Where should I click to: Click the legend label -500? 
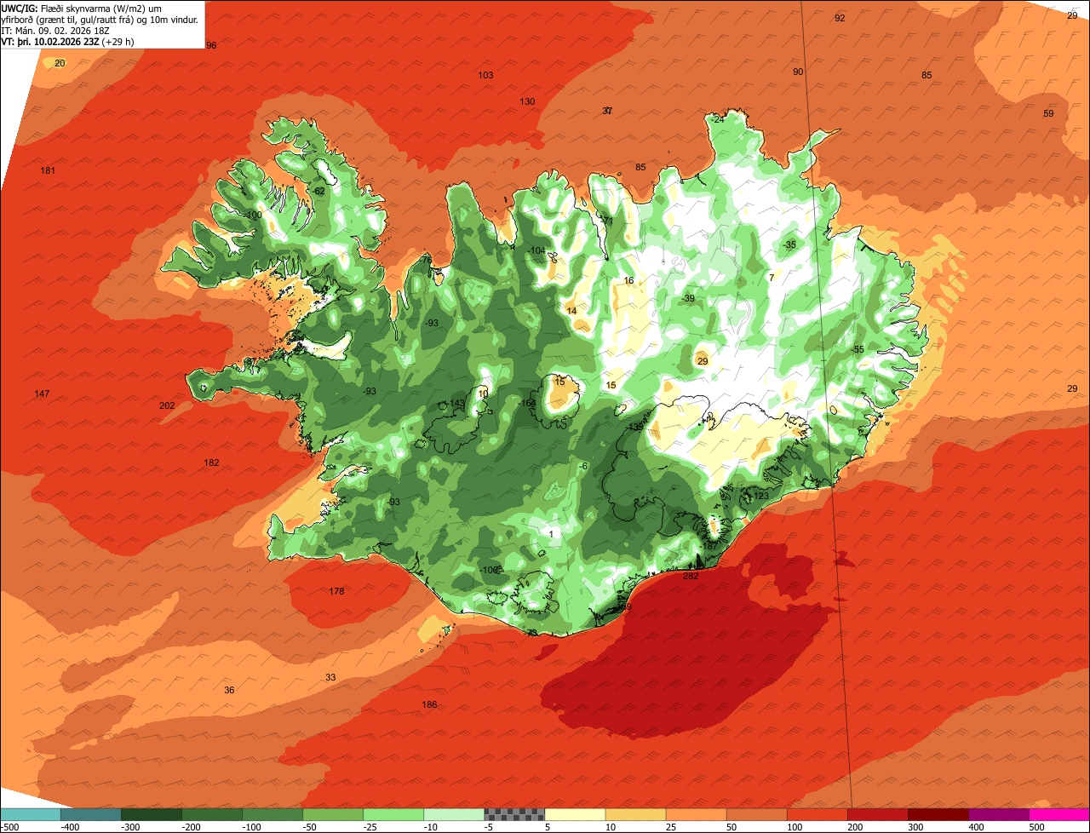tap(8, 827)
